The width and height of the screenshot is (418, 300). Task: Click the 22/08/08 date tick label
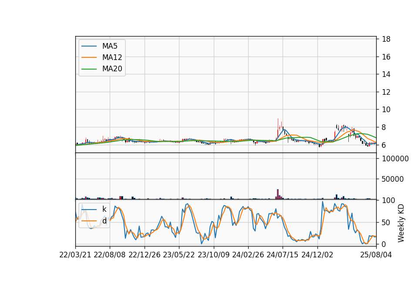tap(110, 255)
